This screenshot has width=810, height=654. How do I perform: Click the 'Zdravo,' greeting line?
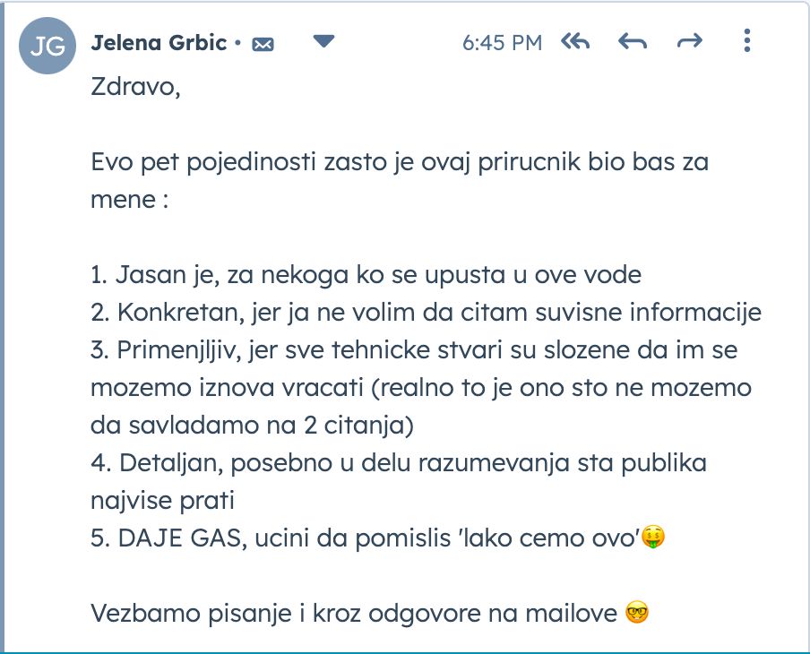136,88
